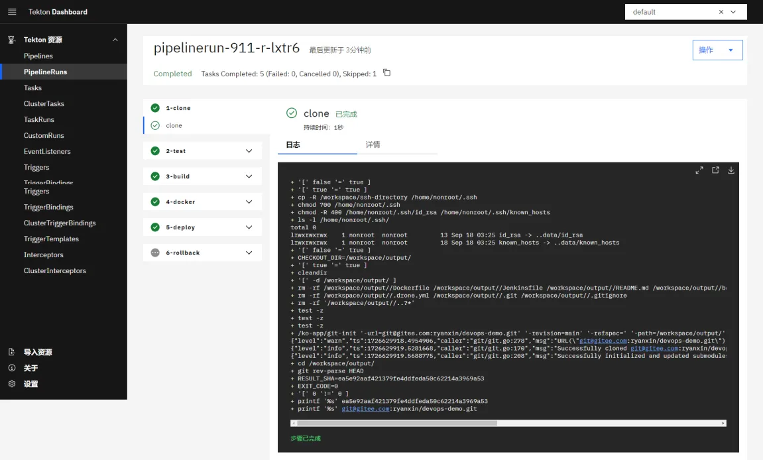Click the check icon beside clone step

155,125
